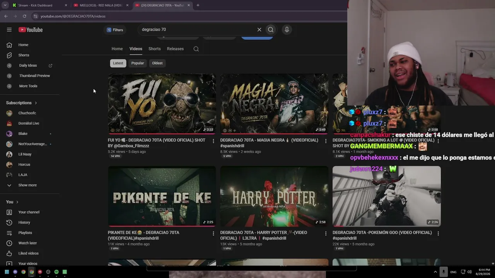The image size is (495, 278).
Task: Click the browser address bar URL
Action: click(73, 16)
